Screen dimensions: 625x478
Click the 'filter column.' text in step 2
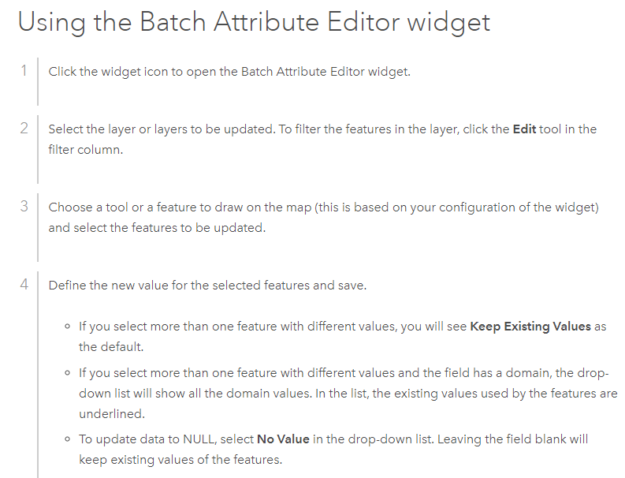[x=86, y=149]
